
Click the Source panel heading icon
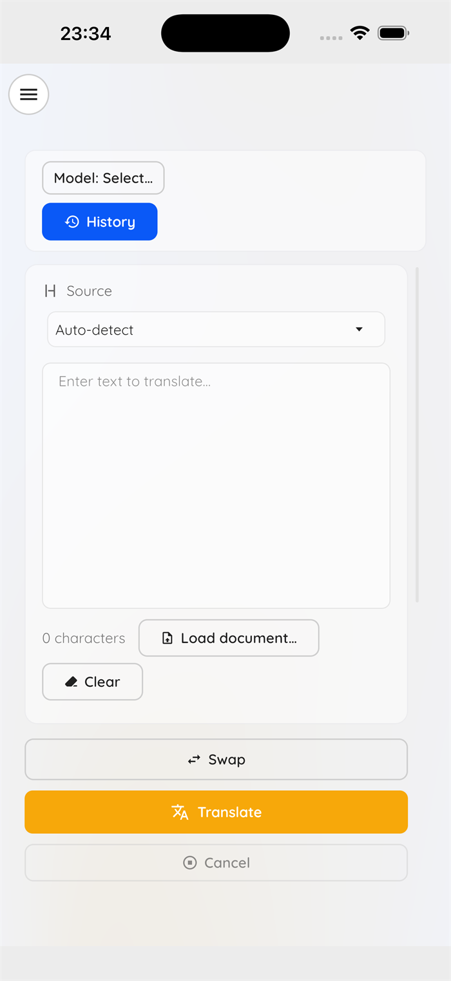tap(50, 291)
